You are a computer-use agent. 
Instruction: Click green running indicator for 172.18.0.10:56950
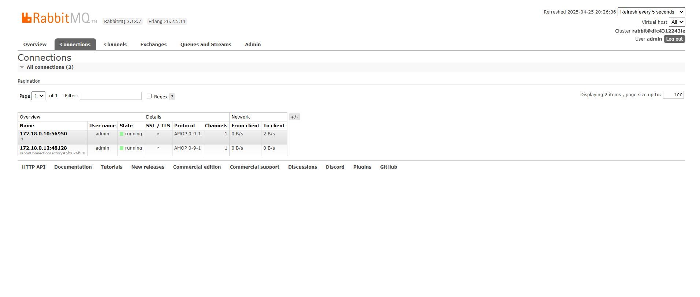(x=122, y=134)
